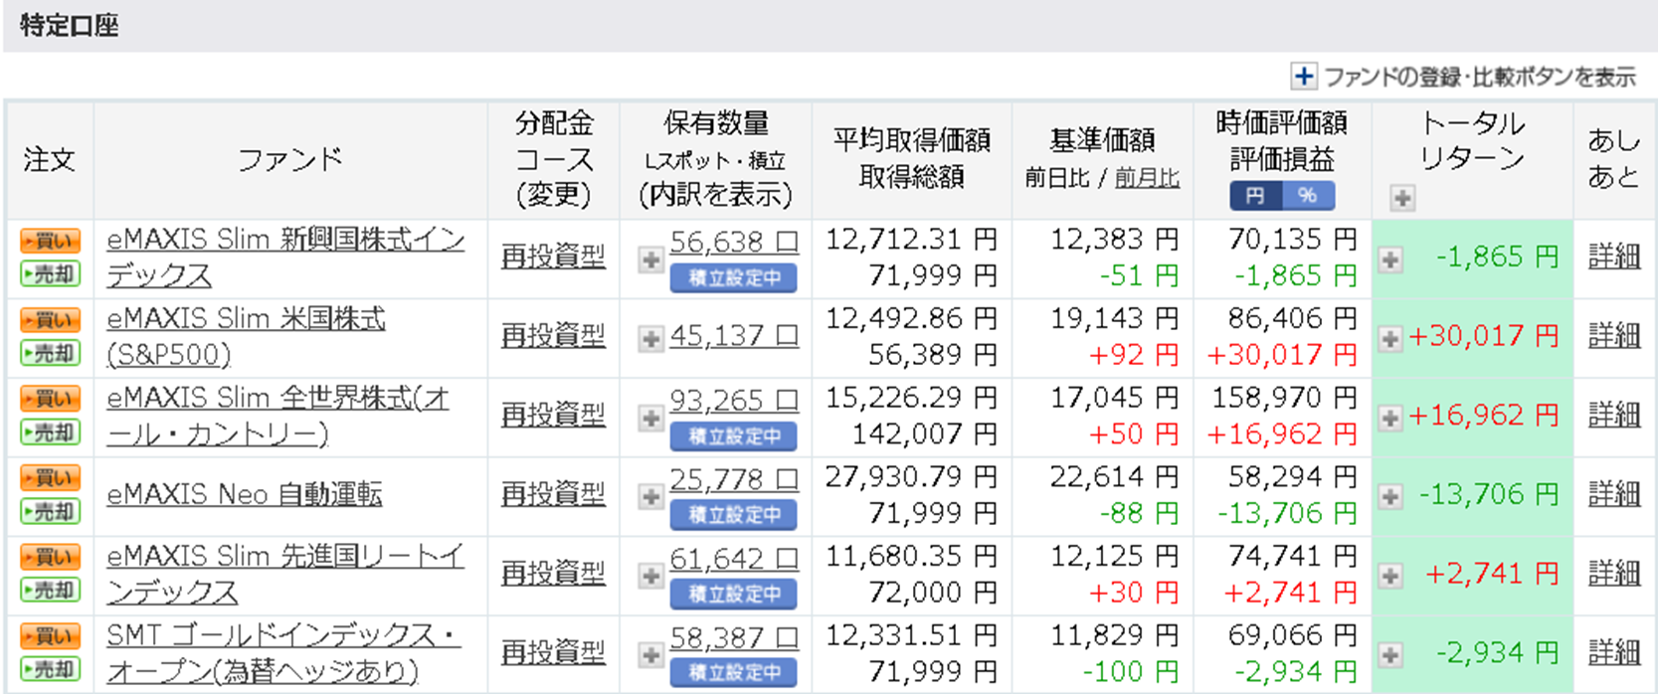Image resolution: width=1658 pixels, height=694 pixels.
Task: Click the buy button for eMAXIS Slim 新興国株式インデックス
Action: pyautogui.click(x=50, y=241)
